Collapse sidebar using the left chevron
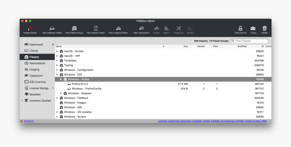The image size is (291, 147). point(22,101)
